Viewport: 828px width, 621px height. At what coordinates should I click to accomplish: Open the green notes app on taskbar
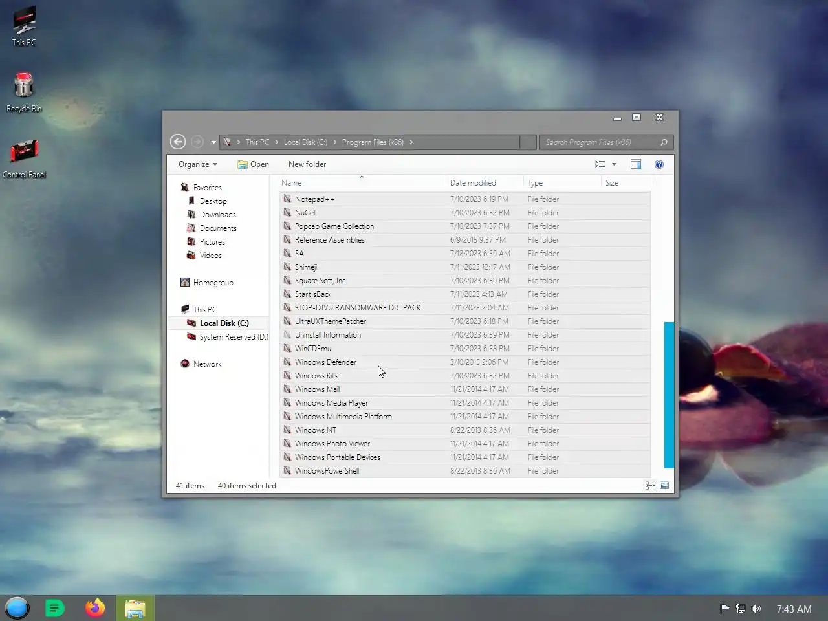pyautogui.click(x=55, y=608)
